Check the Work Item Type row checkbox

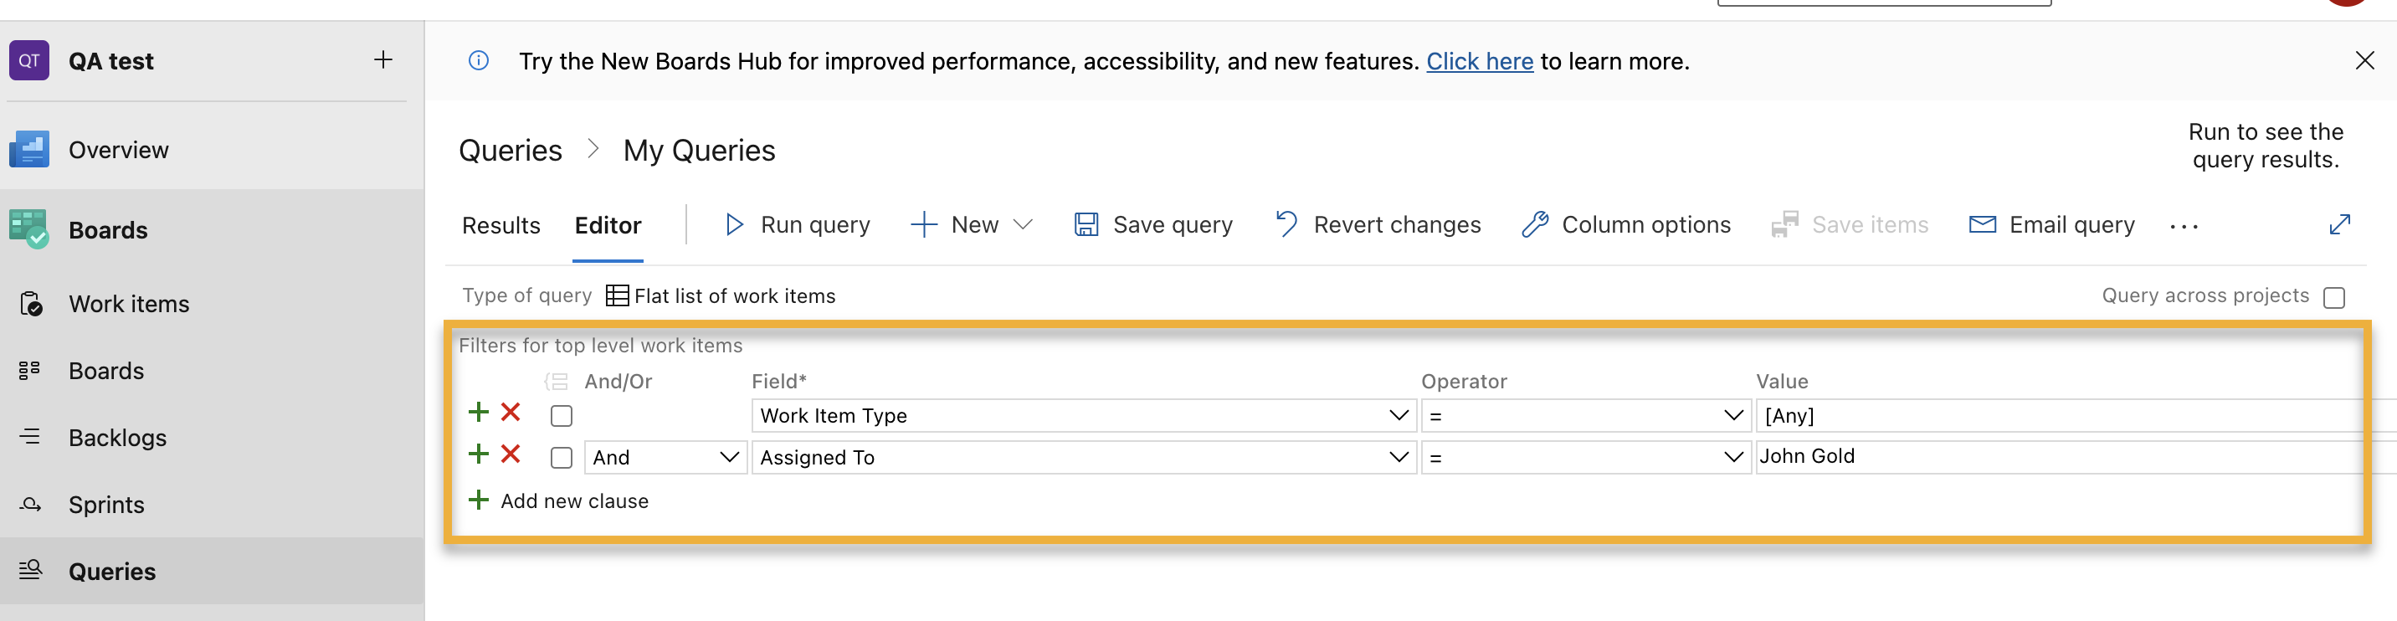pyautogui.click(x=561, y=416)
